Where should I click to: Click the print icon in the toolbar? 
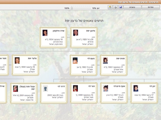click(x=115, y=7)
